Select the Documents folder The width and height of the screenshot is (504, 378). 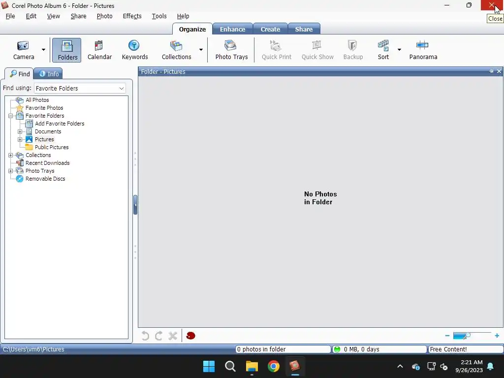tap(48, 131)
